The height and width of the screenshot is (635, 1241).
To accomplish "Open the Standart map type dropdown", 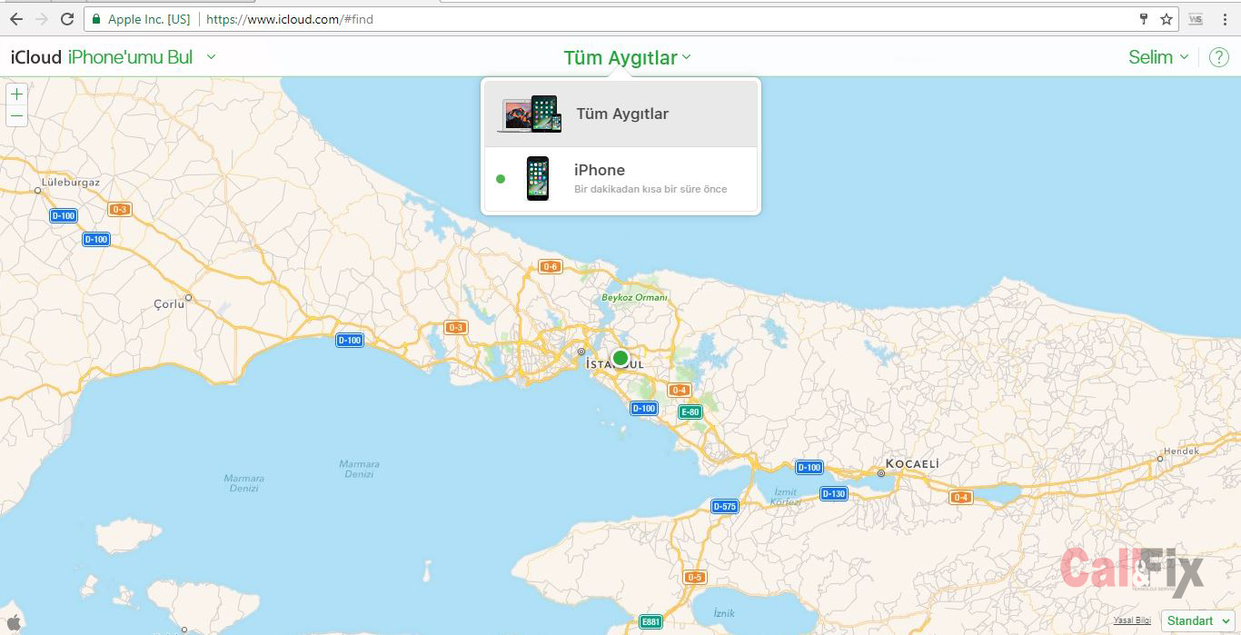I will pyautogui.click(x=1197, y=620).
